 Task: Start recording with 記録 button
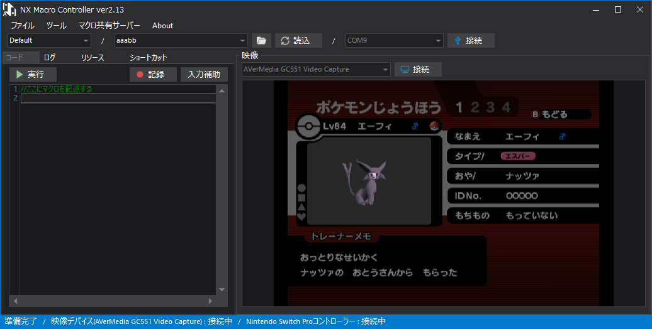pyautogui.click(x=153, y=74)
